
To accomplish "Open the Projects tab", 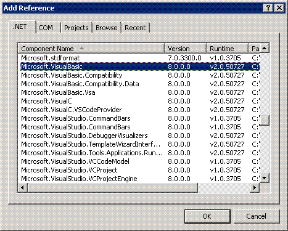I will click(76, 28).
